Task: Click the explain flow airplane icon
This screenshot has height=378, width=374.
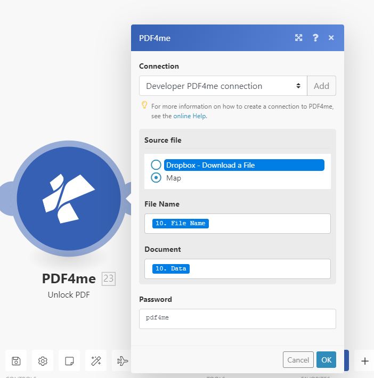Action: point(122,361)
